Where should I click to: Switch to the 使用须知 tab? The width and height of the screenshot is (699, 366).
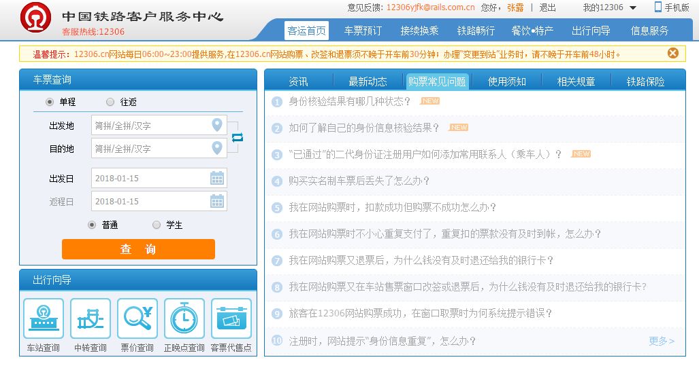point(507,82)
